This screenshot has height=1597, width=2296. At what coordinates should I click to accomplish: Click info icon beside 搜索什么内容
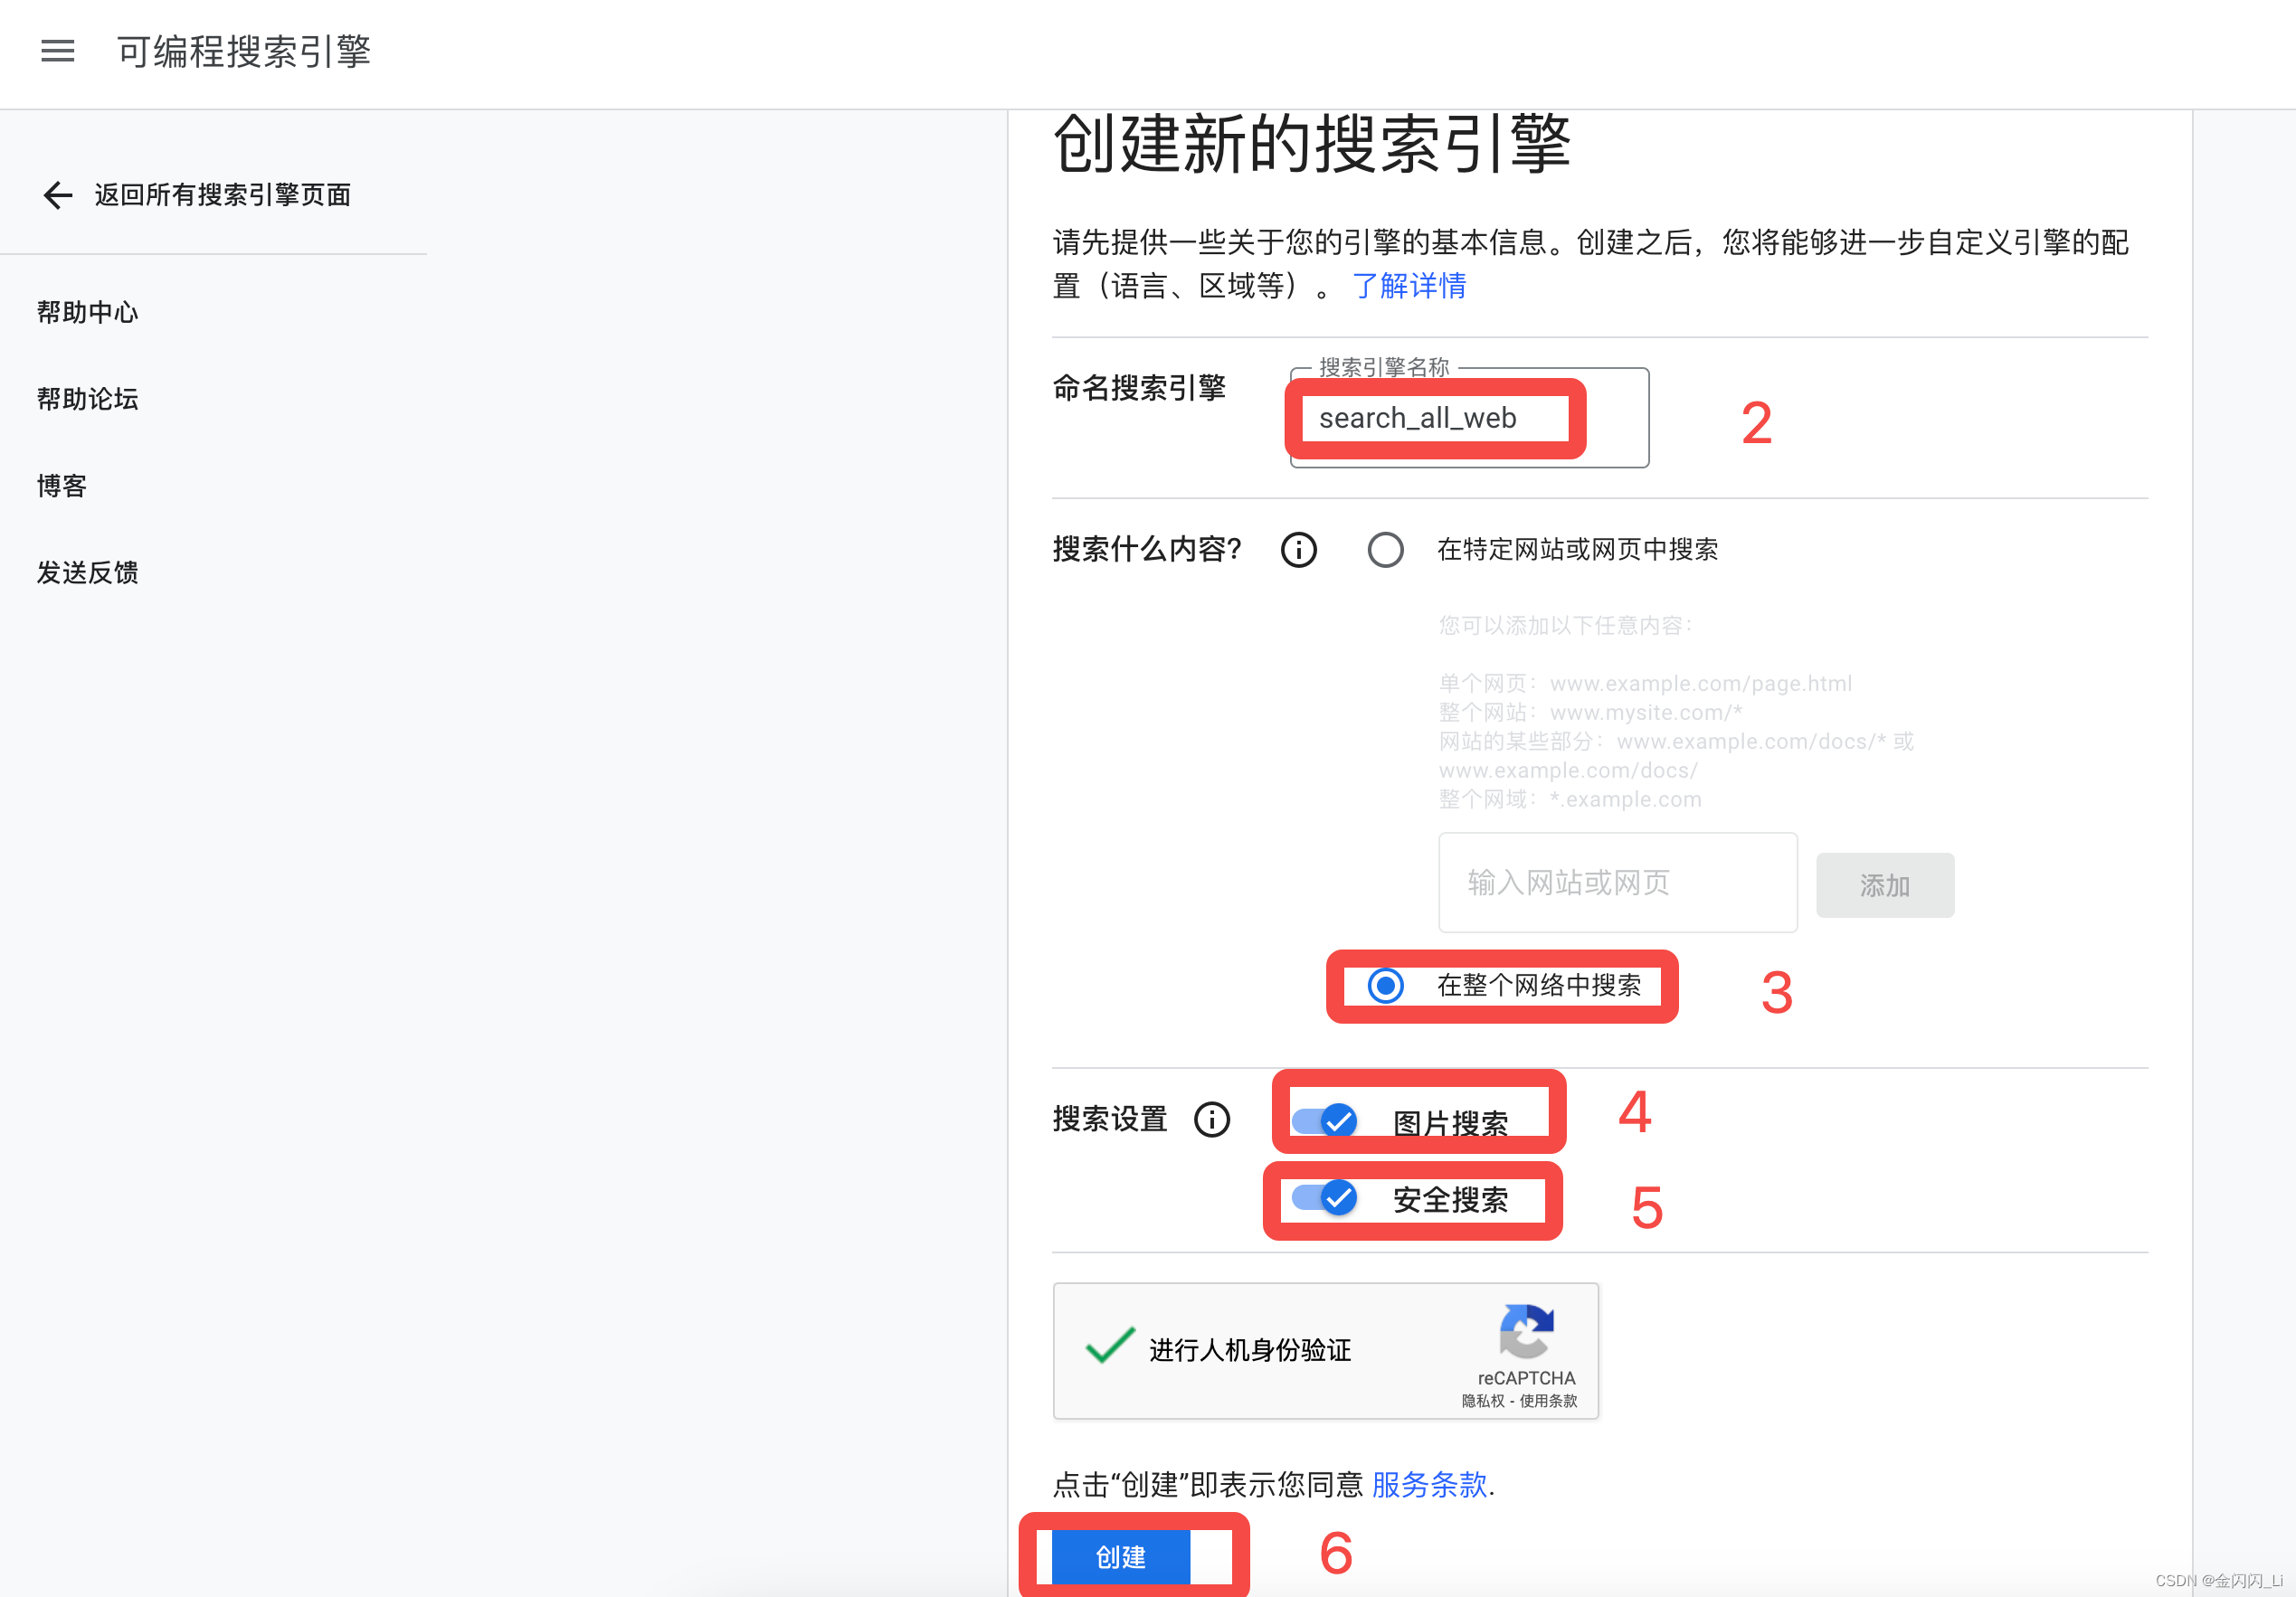1298,550
